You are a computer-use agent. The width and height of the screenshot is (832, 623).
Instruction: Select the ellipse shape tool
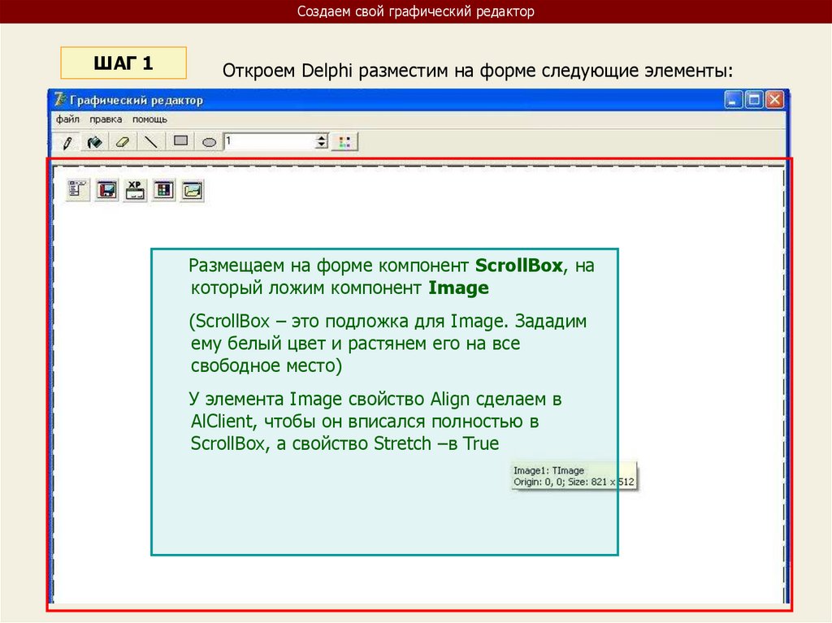coord(209,142)
